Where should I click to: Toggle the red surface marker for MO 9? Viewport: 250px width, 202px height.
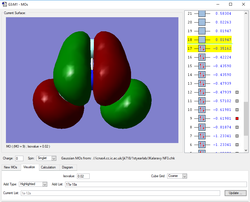point(237,118)
